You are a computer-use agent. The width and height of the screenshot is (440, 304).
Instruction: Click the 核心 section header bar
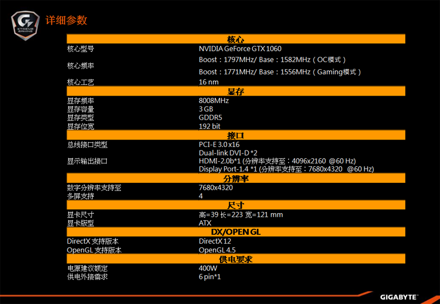(236, 39)
